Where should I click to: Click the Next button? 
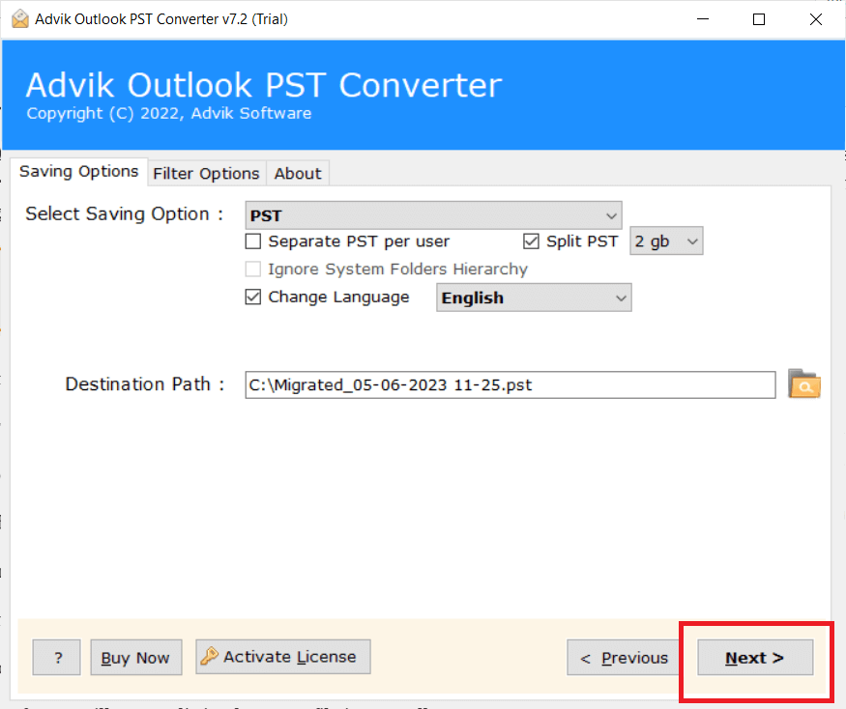(755, 658)
